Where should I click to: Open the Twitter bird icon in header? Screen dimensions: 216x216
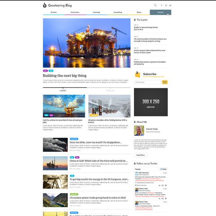pos(170,5)
